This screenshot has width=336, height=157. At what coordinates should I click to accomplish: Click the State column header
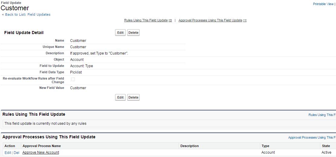tap(325, 146)
